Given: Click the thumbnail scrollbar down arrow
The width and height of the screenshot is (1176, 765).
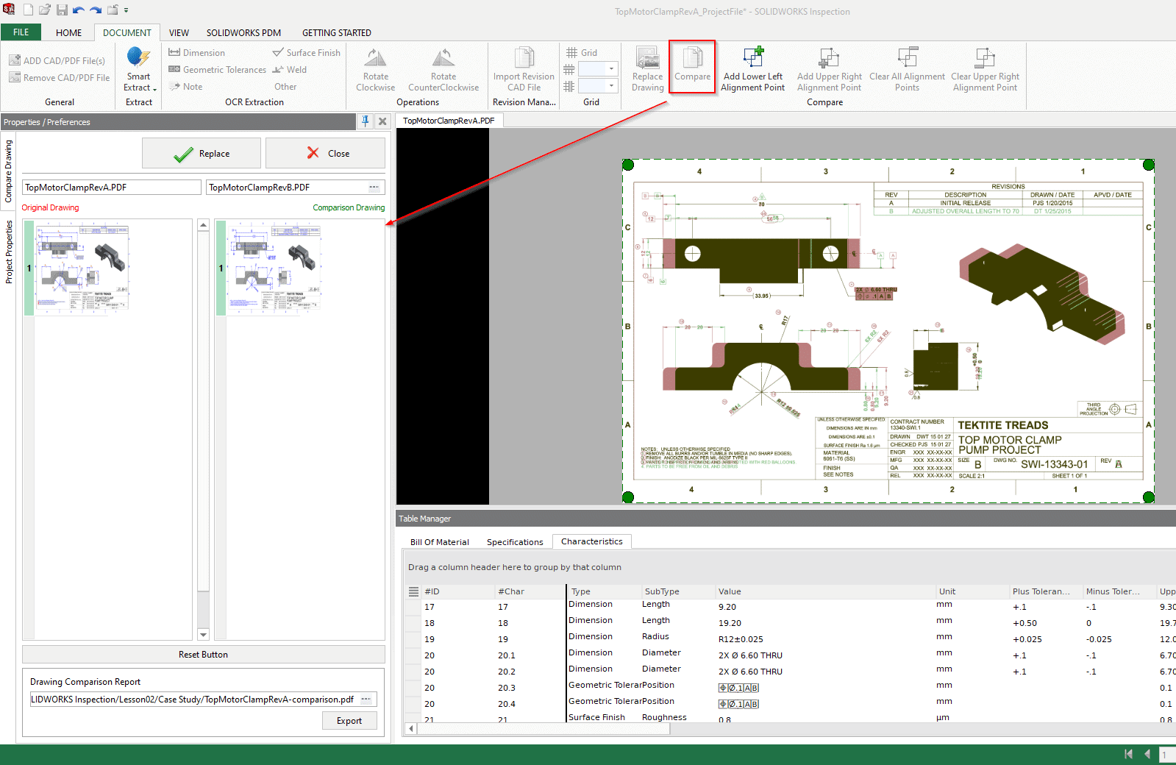Looking at the screenshot, I should point(204,634).
